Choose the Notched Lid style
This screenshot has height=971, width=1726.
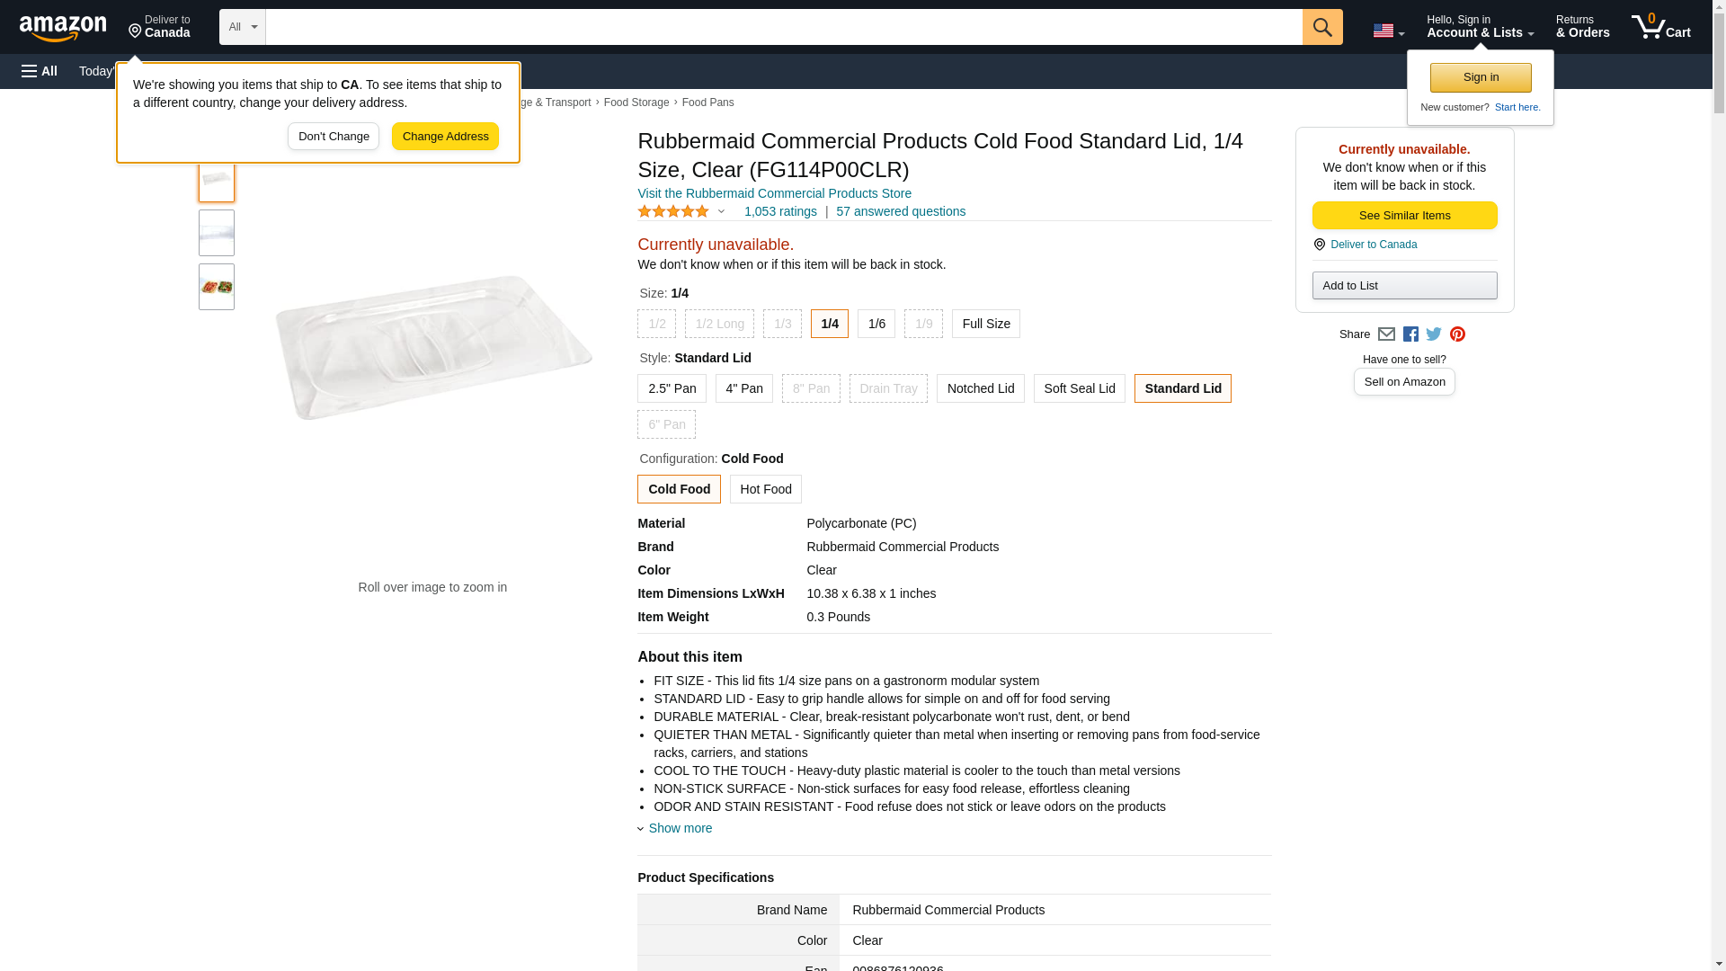(x=980, y=388)
